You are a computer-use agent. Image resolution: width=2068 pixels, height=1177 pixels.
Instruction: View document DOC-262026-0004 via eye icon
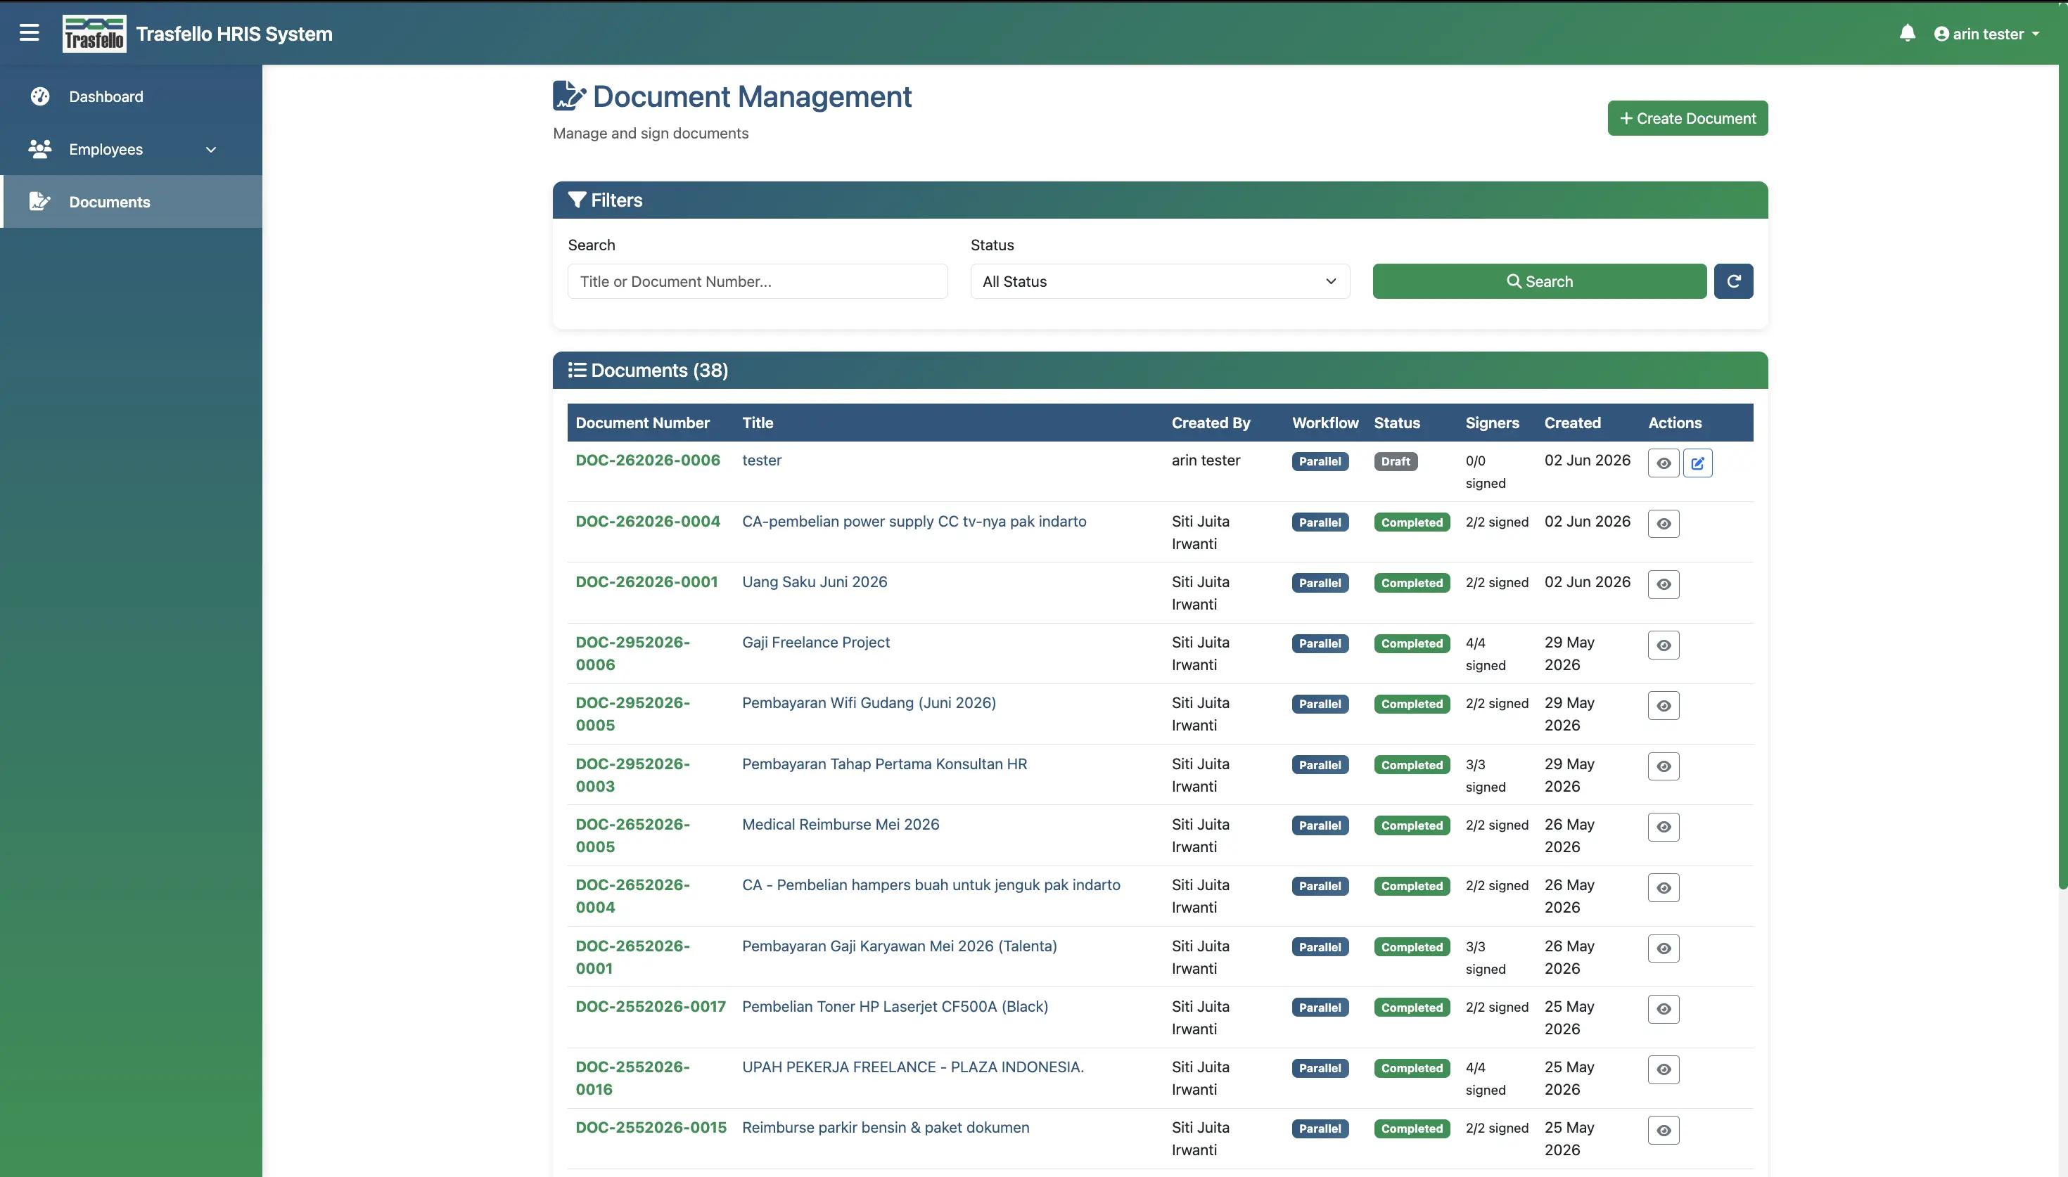tap(1663, 524)
